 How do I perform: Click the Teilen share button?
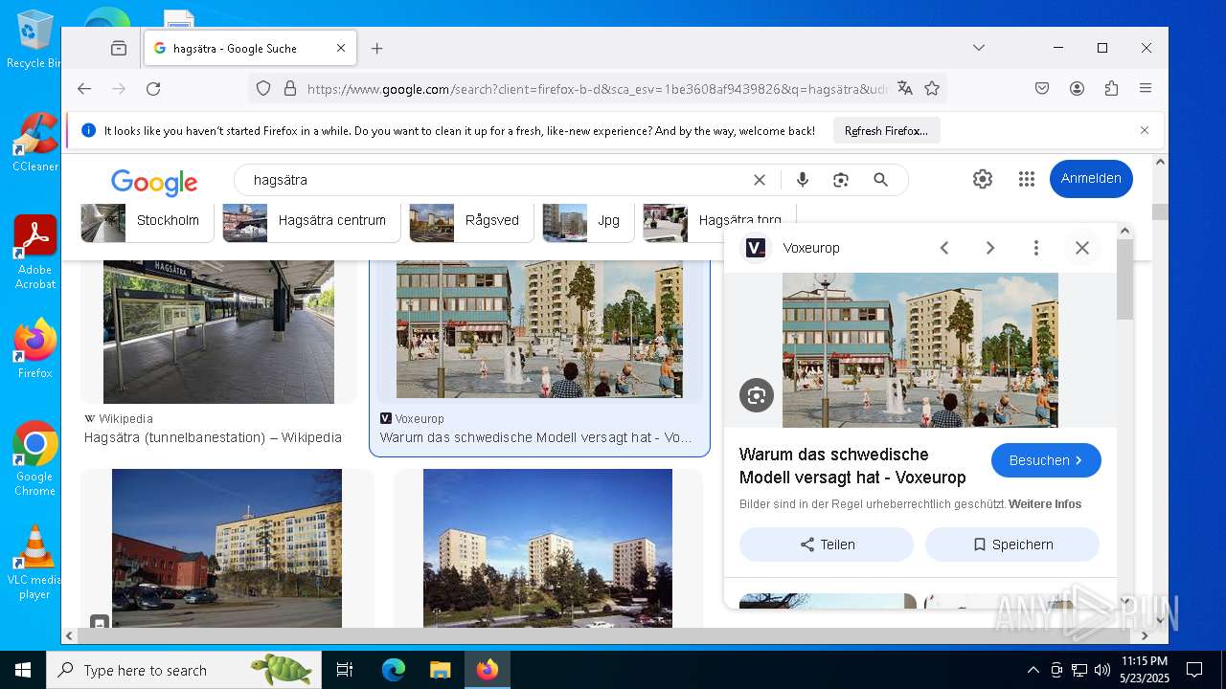827,545
